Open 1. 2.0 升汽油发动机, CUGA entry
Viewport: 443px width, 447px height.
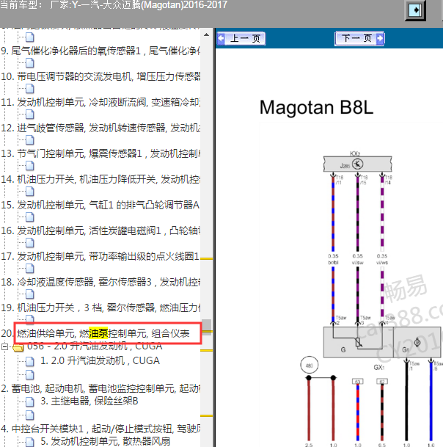point(100,361)
